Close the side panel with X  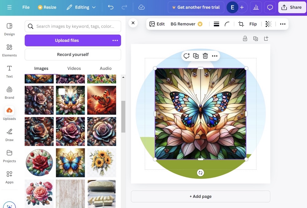(133, 23)
